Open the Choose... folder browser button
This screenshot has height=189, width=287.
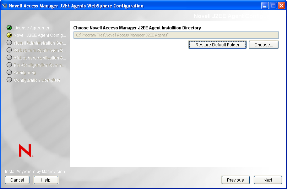coord(264,45)
